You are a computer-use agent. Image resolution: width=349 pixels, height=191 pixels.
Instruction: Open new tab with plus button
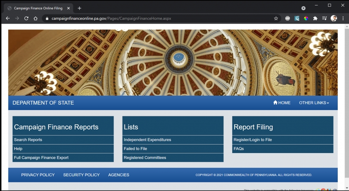79,8
